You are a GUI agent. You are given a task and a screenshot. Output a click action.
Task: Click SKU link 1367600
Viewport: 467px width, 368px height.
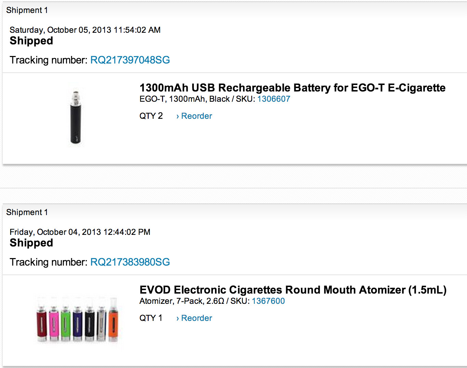pyautogui.click(x=268, y=301)
